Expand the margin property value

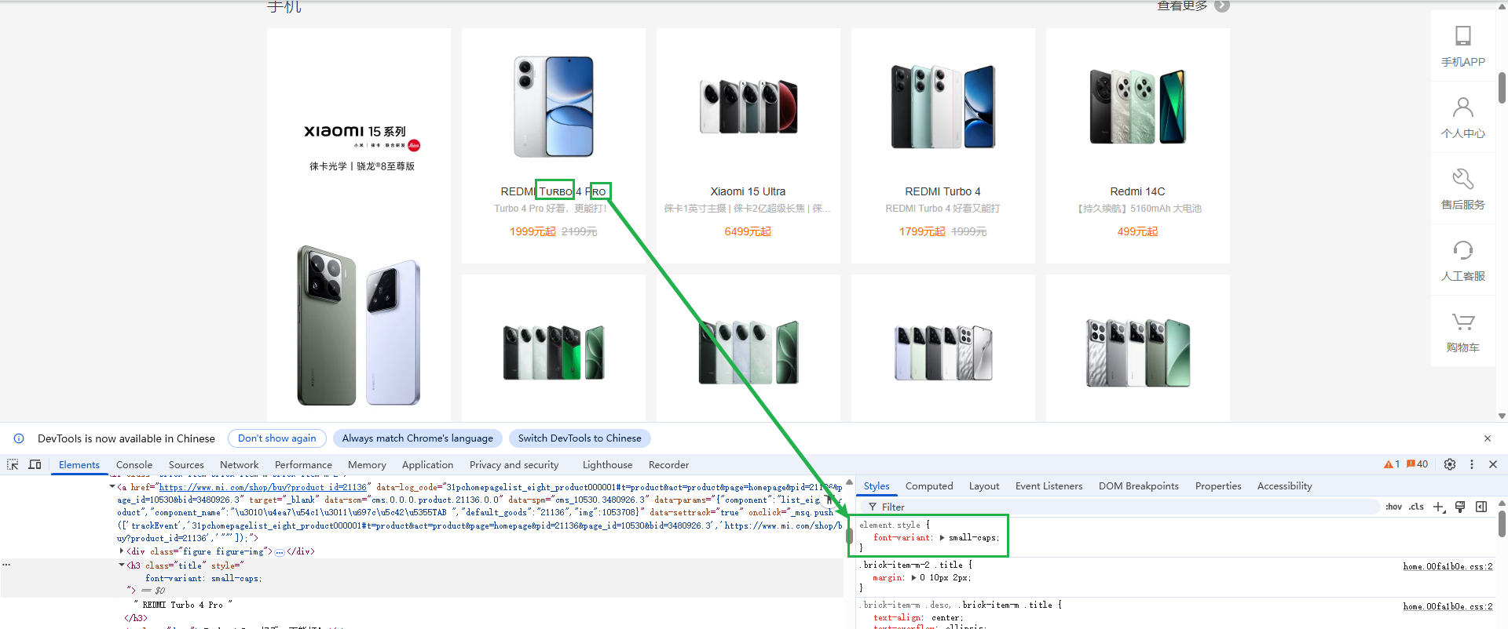pyautogui.click(x=913, y=578)
